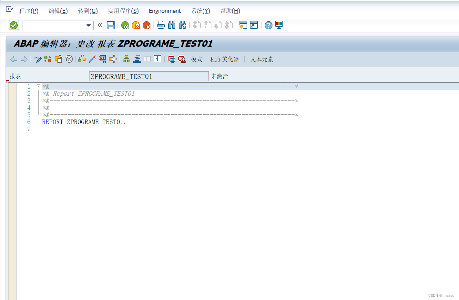Open the 帮助(H) menu
The width and height of the screenshot is (459, 300).
coord(230,11)
